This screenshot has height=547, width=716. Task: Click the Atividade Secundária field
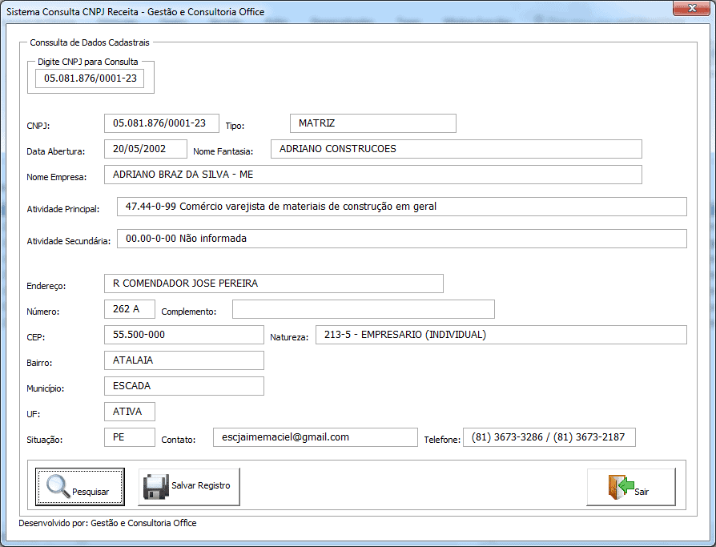pos(401,239)
